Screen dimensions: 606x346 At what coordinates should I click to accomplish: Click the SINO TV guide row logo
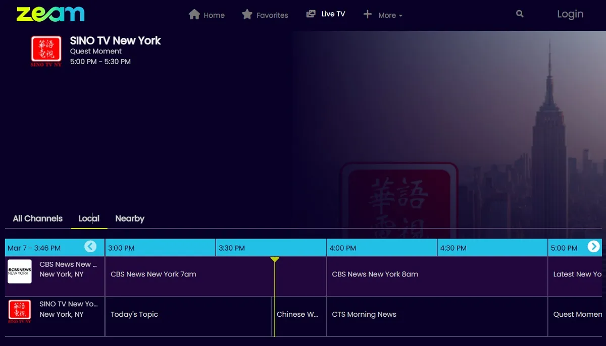20,312
